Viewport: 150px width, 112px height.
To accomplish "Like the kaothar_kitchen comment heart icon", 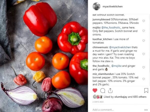I will point(143,41).
